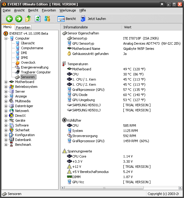
Task: Switch to the Menü tab
Action: point(8,27)
